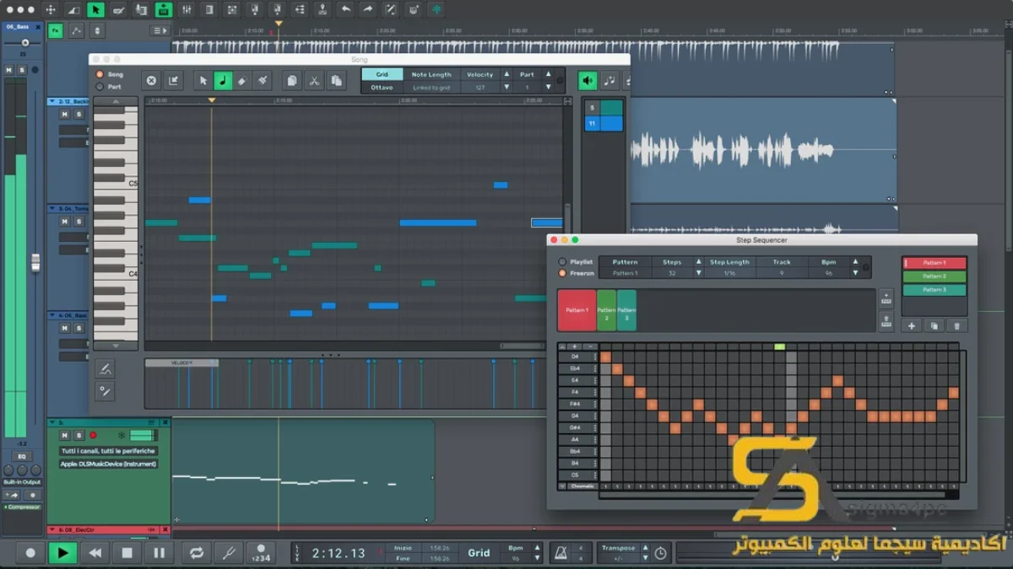Click the scissors cut icon in Song editor
This screenshot has height=569, width=1013.
tap(314, 80)
